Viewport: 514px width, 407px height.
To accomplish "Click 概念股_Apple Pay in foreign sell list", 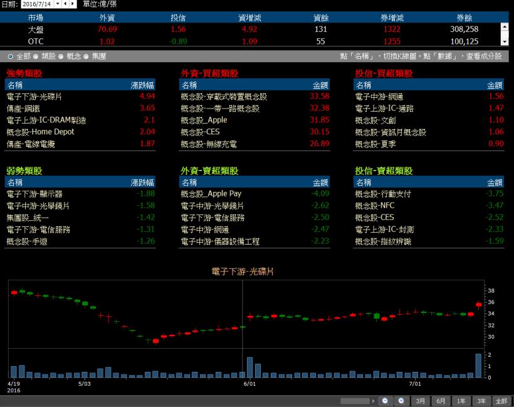I will (x=211, y=194).
